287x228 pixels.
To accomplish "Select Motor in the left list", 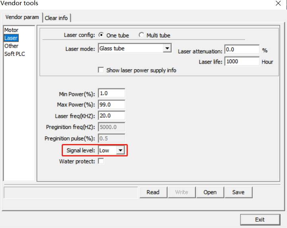I will click(x=12, y=30).
